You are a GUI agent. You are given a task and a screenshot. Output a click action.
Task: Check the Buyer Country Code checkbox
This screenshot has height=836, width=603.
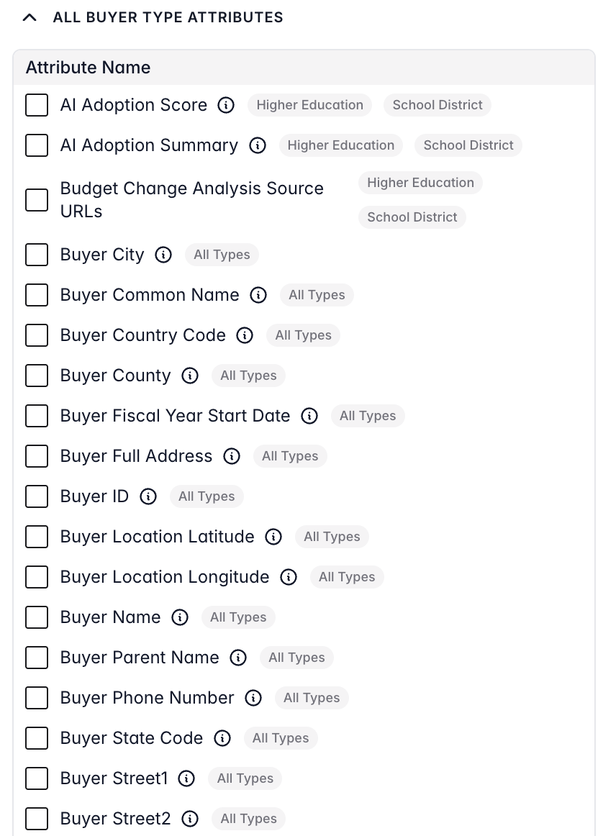[x=36, y=335]
